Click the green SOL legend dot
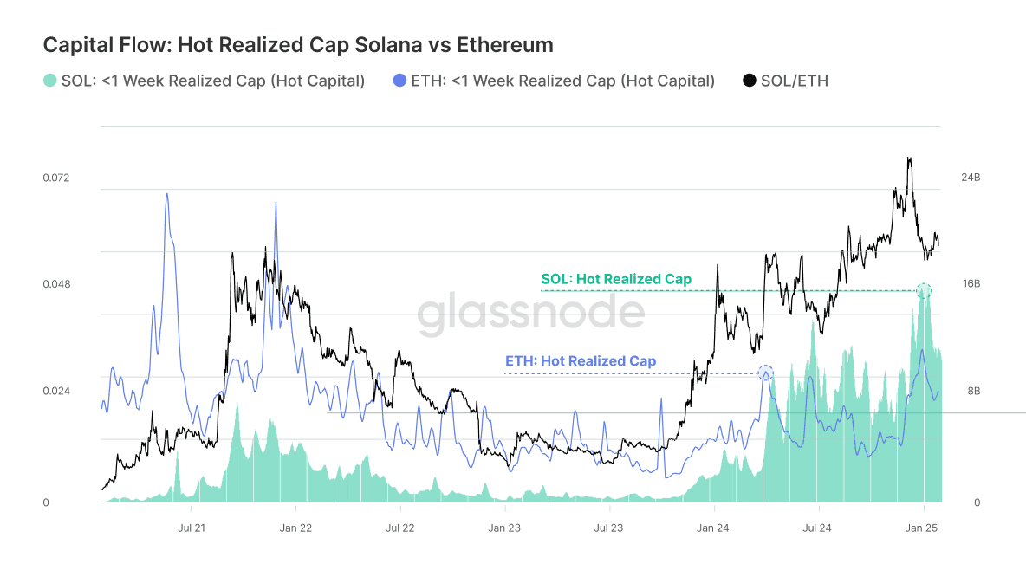The height and width of the screenshot is (577, 1026). [50, 81]
